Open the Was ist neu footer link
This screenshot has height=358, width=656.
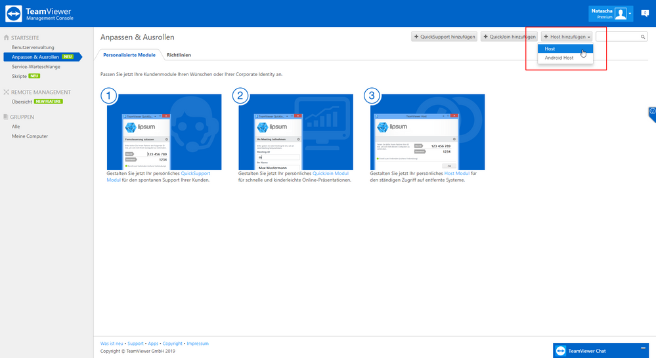[112, 344]
